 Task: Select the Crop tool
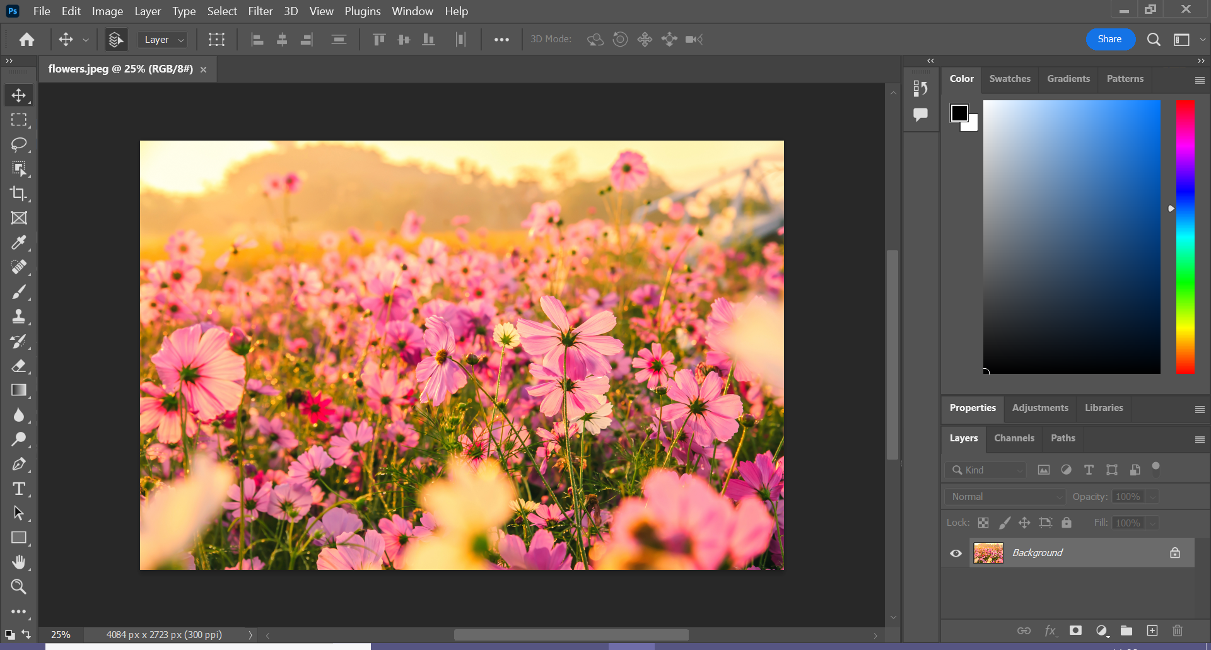pyautogui.click(x=19, y=194)
